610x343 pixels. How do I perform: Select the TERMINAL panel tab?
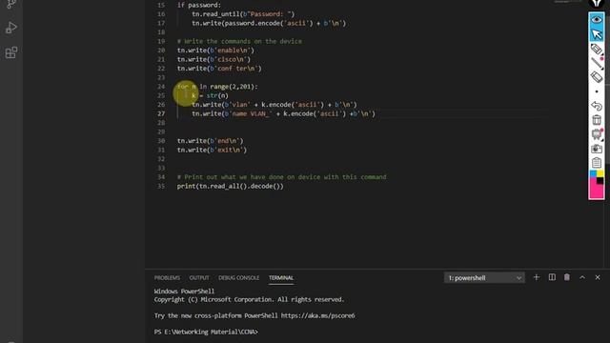coord(281,277)
